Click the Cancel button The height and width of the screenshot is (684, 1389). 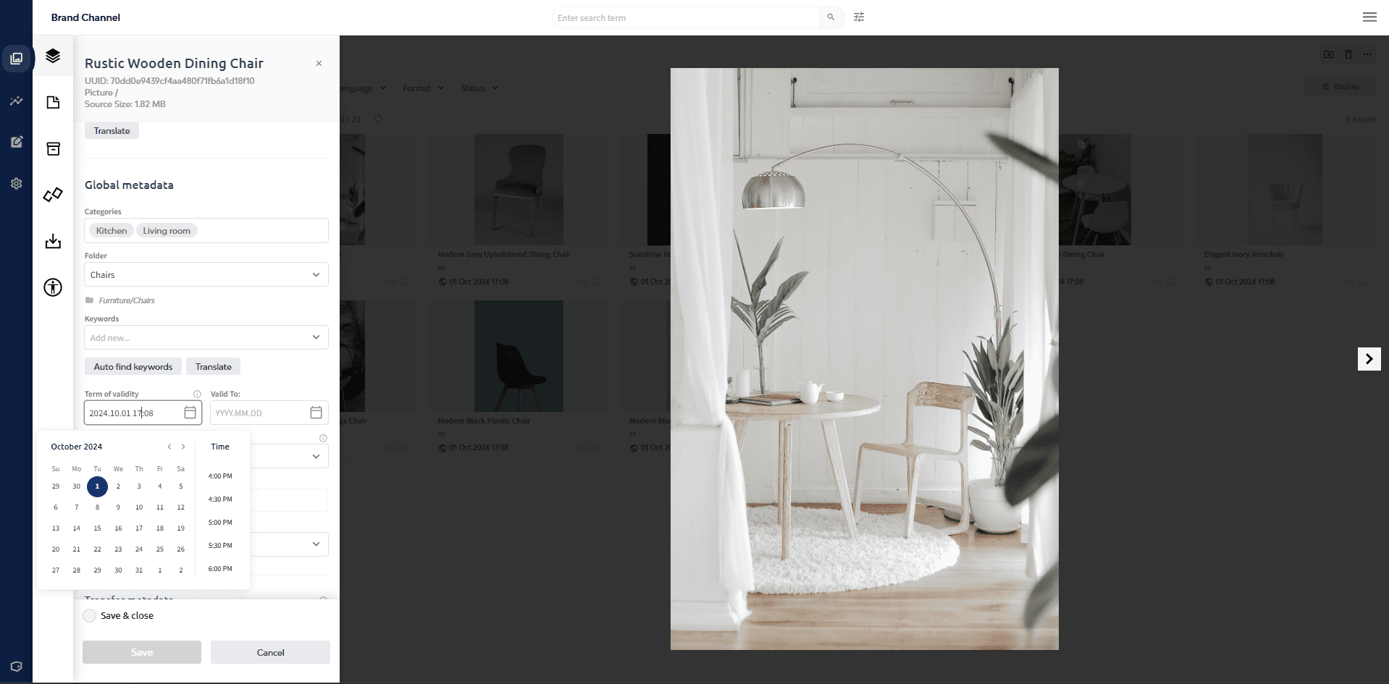click(x=271, y=652)
